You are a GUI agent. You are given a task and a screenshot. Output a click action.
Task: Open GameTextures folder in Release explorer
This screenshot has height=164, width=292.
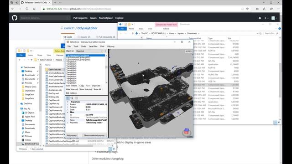[54, 69]
